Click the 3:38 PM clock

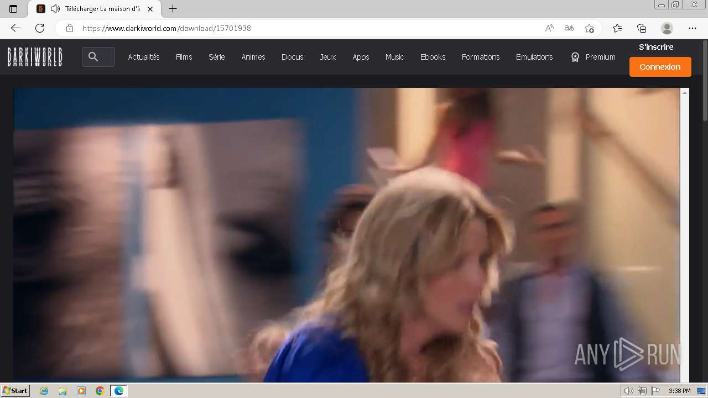[x=679, y=391]
